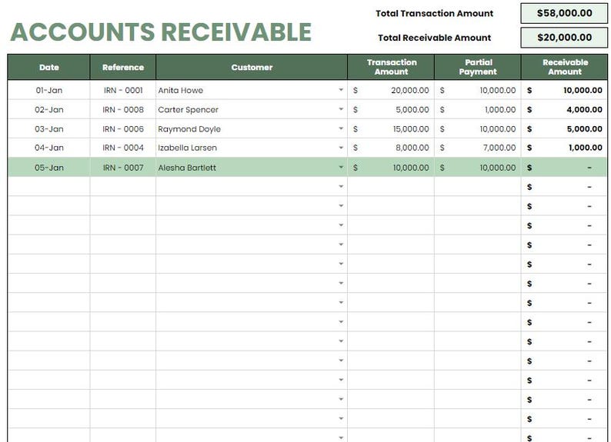This screenshot has width=611, height=442.
Task: Click the Total Receivable Amount label
Action: pyautogui.click(x=435, y=38)
